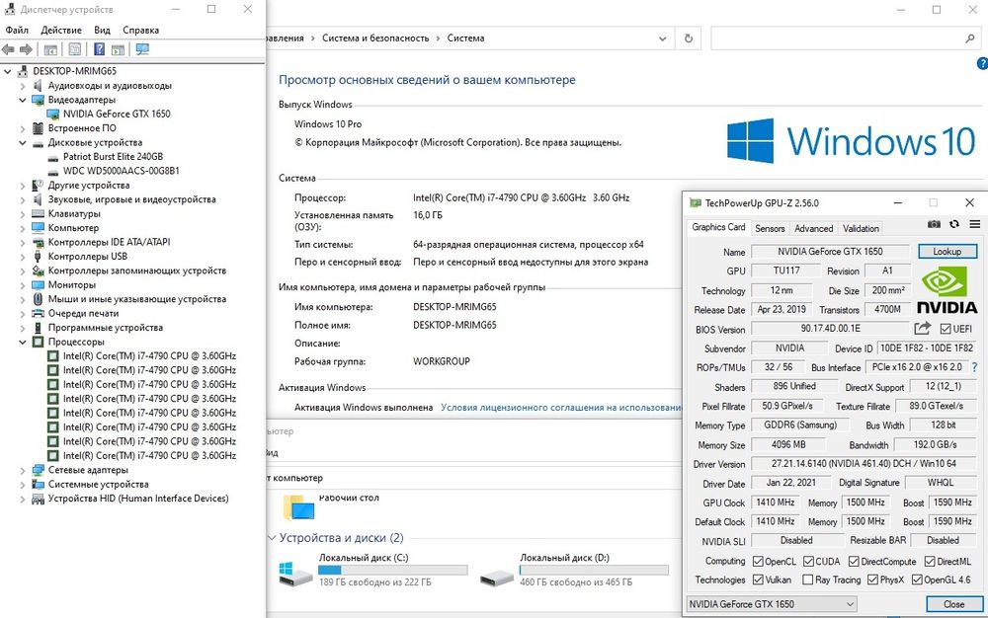Toggle DirectML checkbox

(930, 562)
